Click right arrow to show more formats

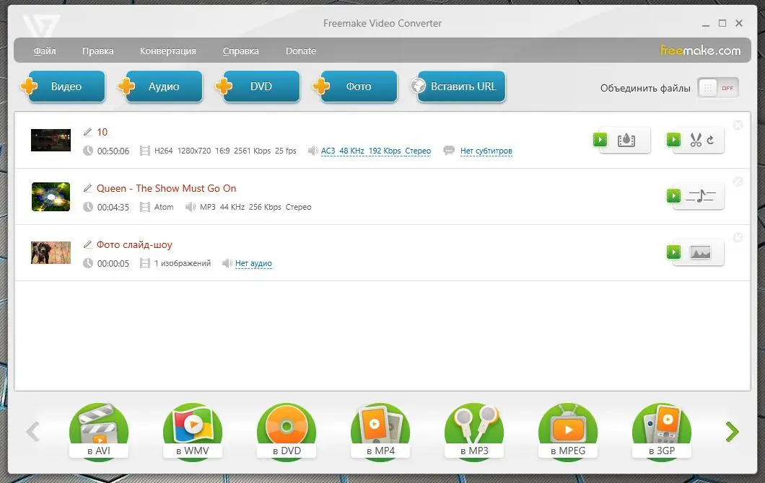(x=732, y=431)
